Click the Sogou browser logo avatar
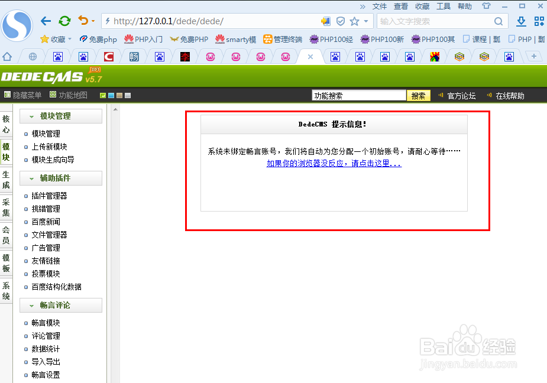 tap(17, 25)
